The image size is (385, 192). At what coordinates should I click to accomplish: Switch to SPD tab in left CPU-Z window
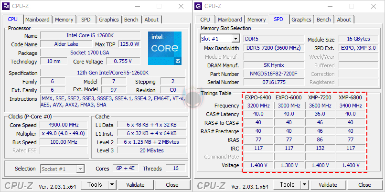tap(86, 20)
